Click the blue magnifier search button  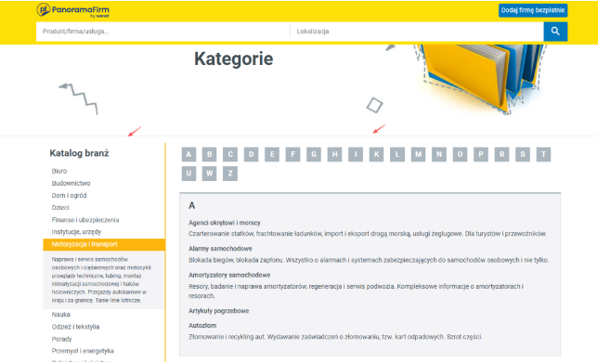(555, 32)
